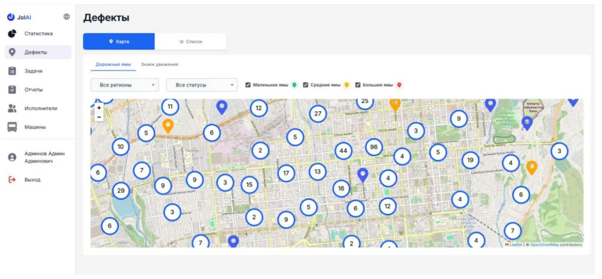Open Исполнители people icon
This screenshot has width=602, height=279.
point(12,108)
